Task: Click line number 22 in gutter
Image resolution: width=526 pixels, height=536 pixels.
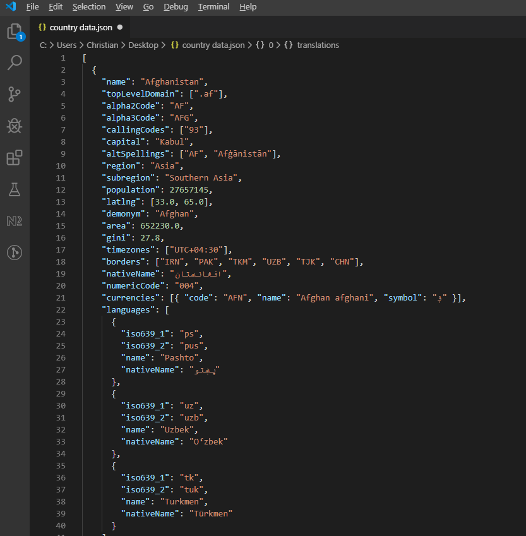Action: 61,310
